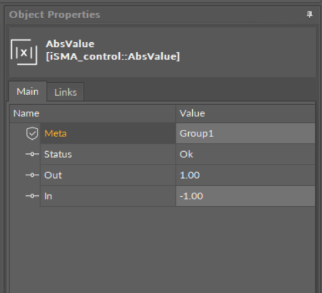Click the In slot connector icon
Image resolution: width=322 pixels, height=293 pixels.
point(32,196)
